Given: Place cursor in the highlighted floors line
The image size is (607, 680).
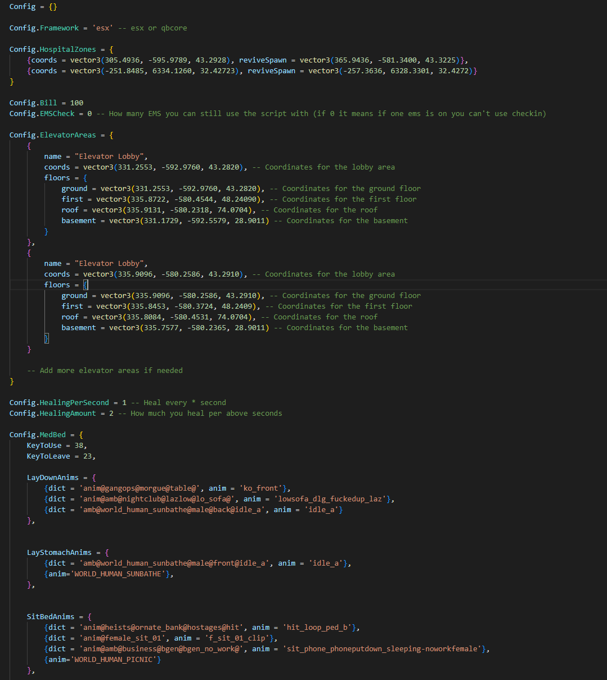Looking at the screenshot, I should pyautogui.click(x=62, y=285).
